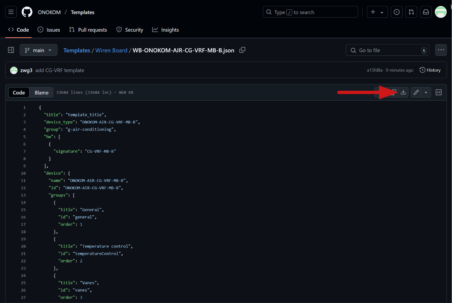Open the symbols panel icon
452x303 pixels.
(439, 92)
